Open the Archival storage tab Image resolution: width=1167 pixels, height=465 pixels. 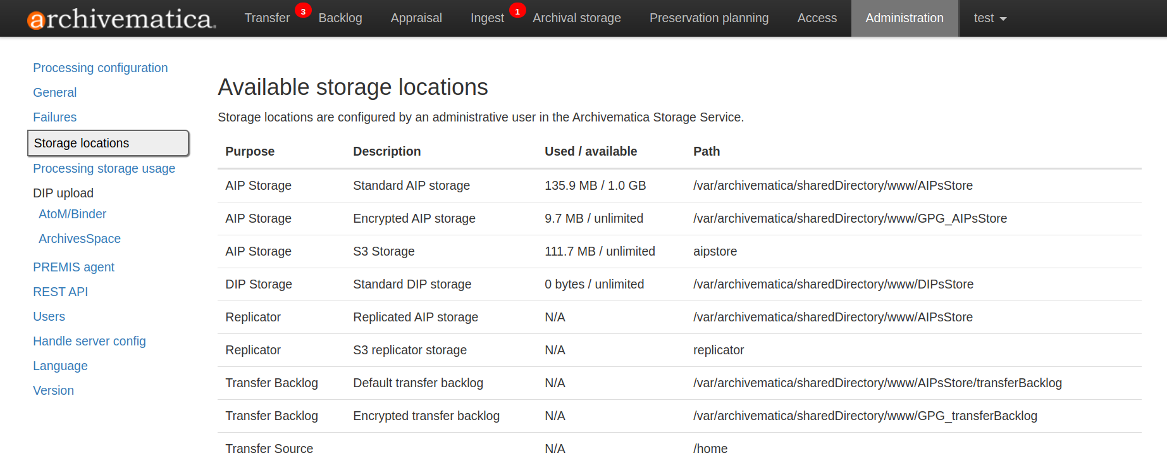coord(576,18)
